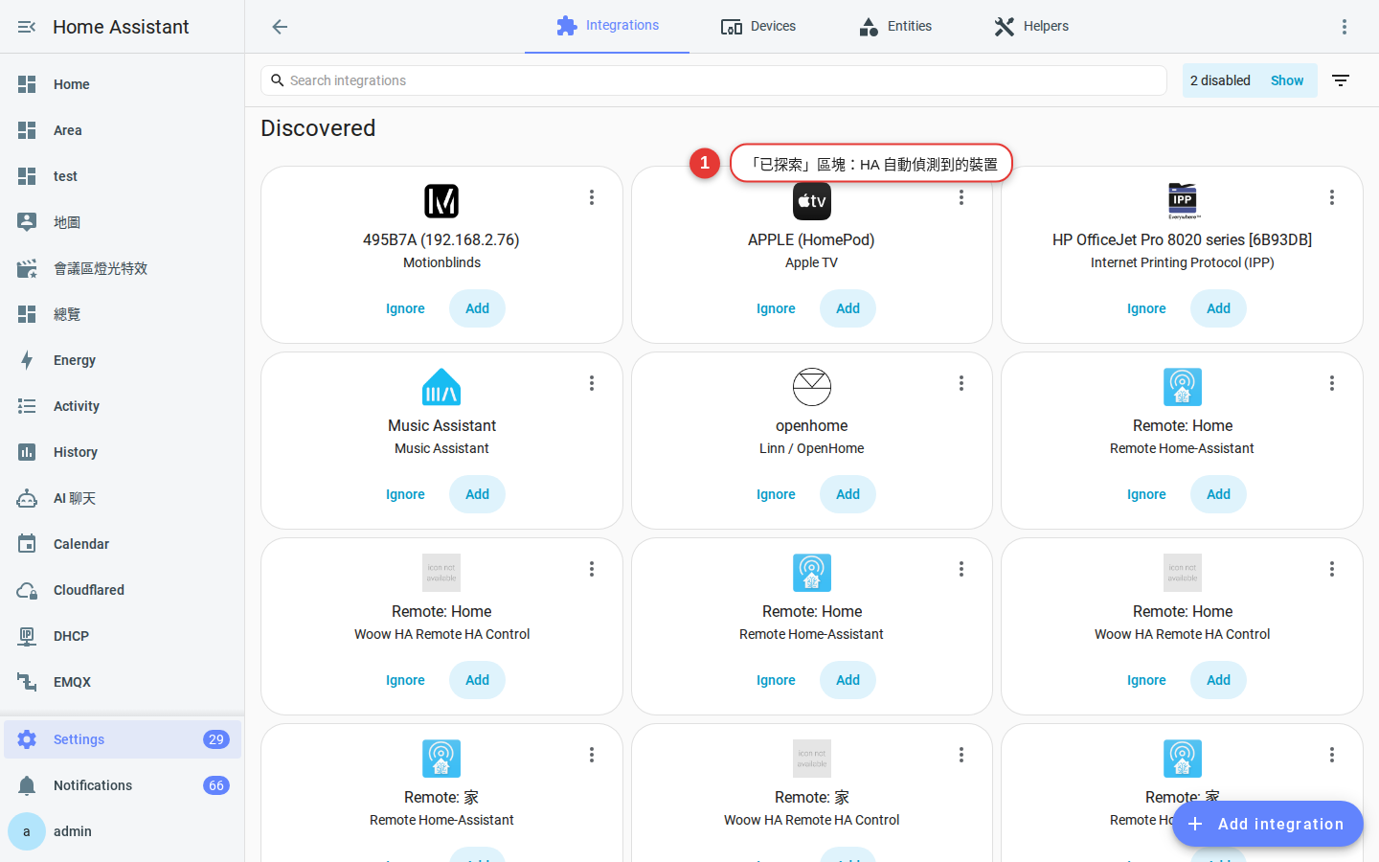Open the AI 聊天 panel
The width and height of the screenshot is (1379, 862).
pyautogui.click(x=123, y=498)
